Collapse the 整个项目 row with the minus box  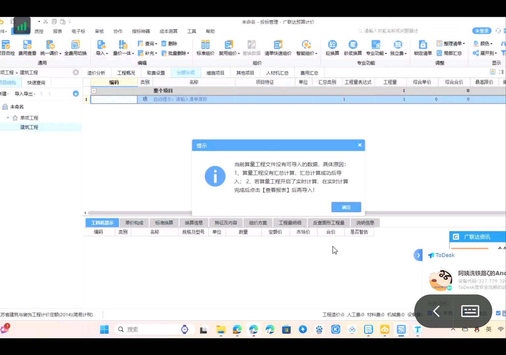pyautogui.click(x=94, y=90)
